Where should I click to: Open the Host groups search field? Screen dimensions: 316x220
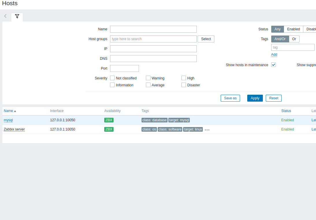point(153,39)
